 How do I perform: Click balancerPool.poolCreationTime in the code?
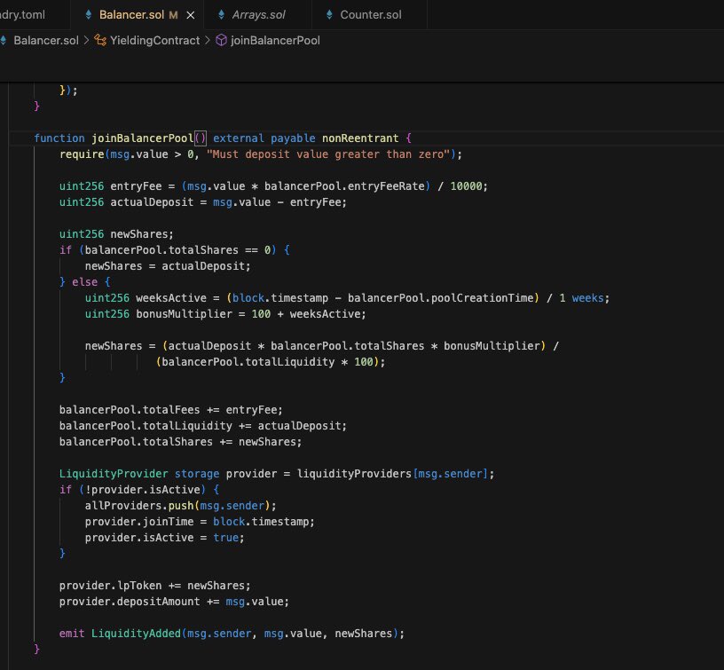click(440, 298)
